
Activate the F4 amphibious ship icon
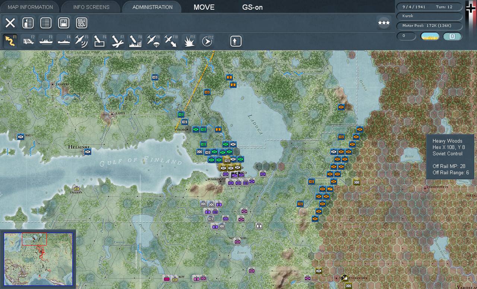64,41
